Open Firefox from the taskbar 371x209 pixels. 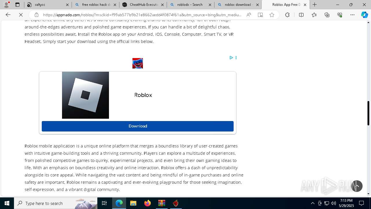pos(148,203)
